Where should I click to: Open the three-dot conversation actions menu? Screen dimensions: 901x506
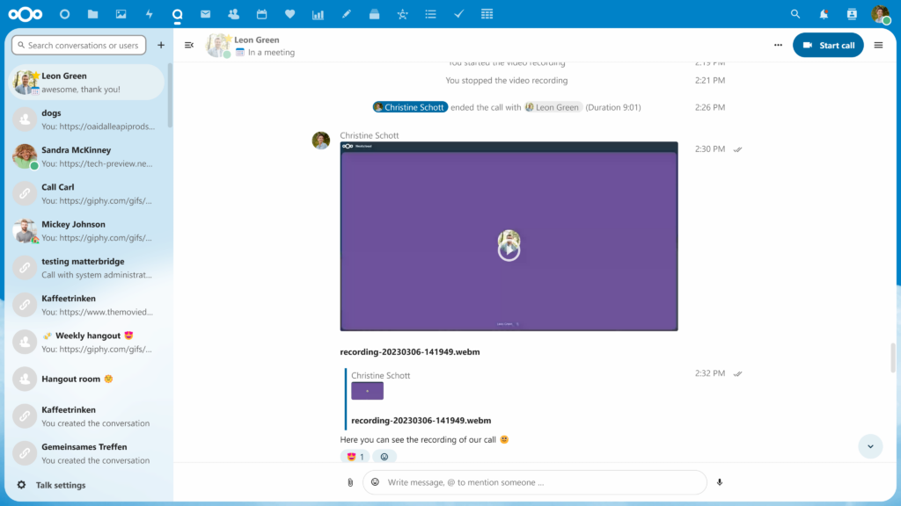pyautogui.click(x=777, y=45)
